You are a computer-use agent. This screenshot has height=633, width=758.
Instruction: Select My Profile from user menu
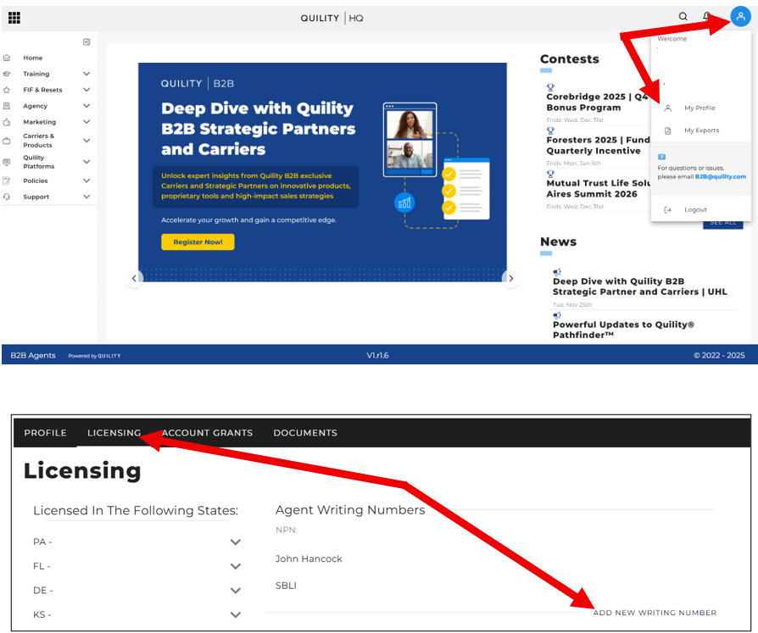coord(699,108)
